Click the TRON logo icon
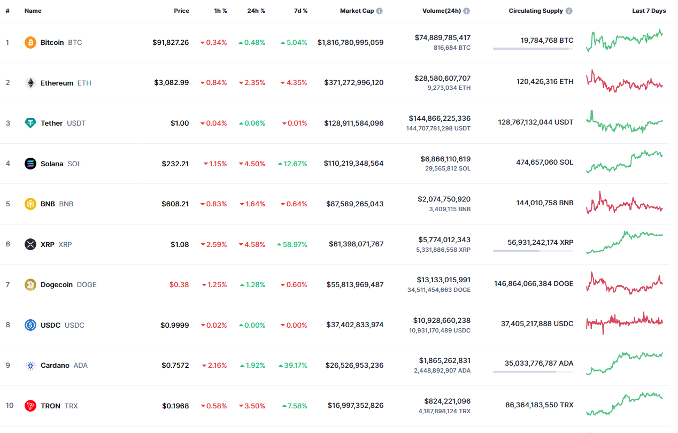This screenshot has width=678, height=433. click(30, 406)
